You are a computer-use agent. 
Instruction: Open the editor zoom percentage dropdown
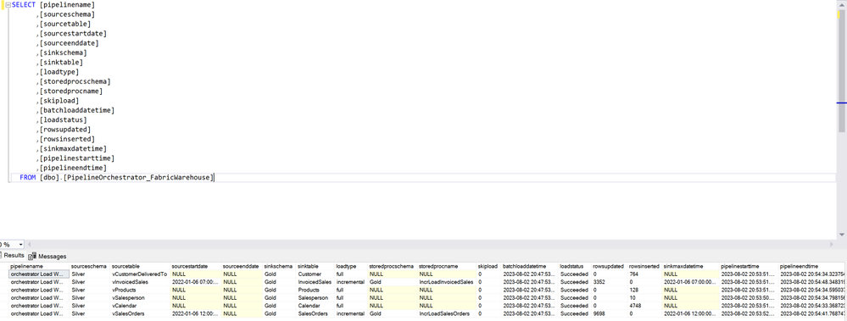coord(21,245)
